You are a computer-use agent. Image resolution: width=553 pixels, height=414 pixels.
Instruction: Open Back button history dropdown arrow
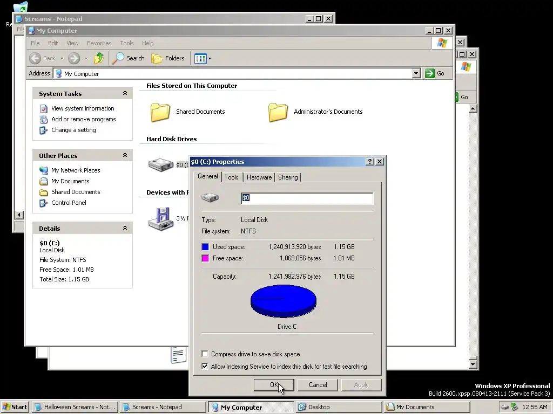coord(62,58)
